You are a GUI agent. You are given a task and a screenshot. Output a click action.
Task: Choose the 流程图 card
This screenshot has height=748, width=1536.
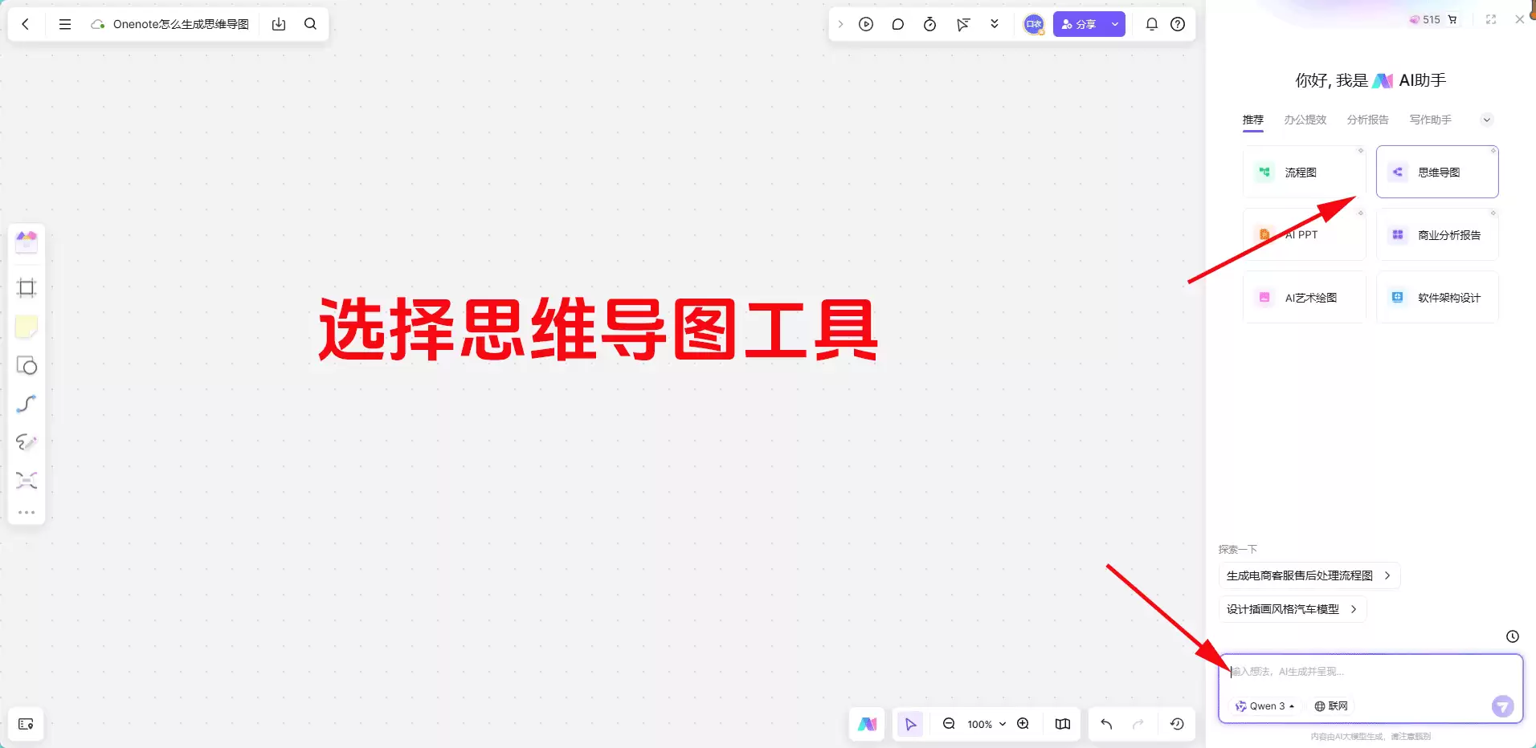click(1304, 172)
